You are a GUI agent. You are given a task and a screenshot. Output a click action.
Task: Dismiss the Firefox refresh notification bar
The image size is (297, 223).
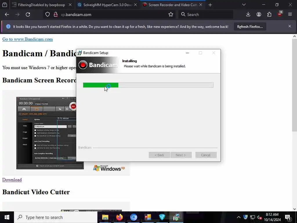pyautogui.click(x=290, y=26)
